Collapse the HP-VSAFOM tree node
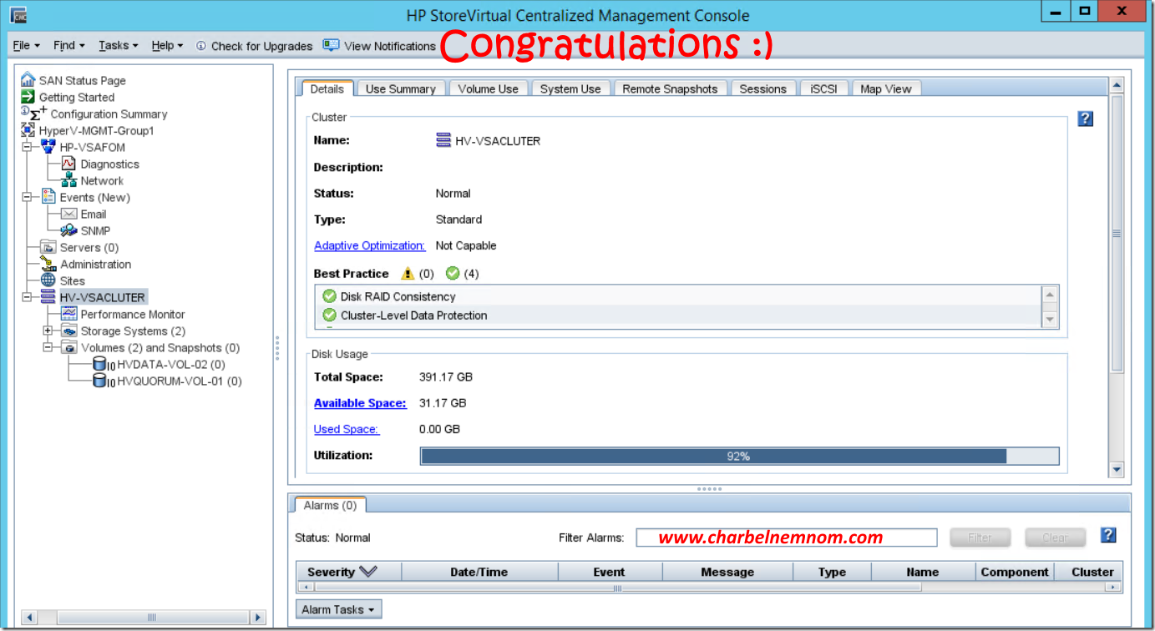The height and width of the screenshot is (631, 1155). [26, 147]
